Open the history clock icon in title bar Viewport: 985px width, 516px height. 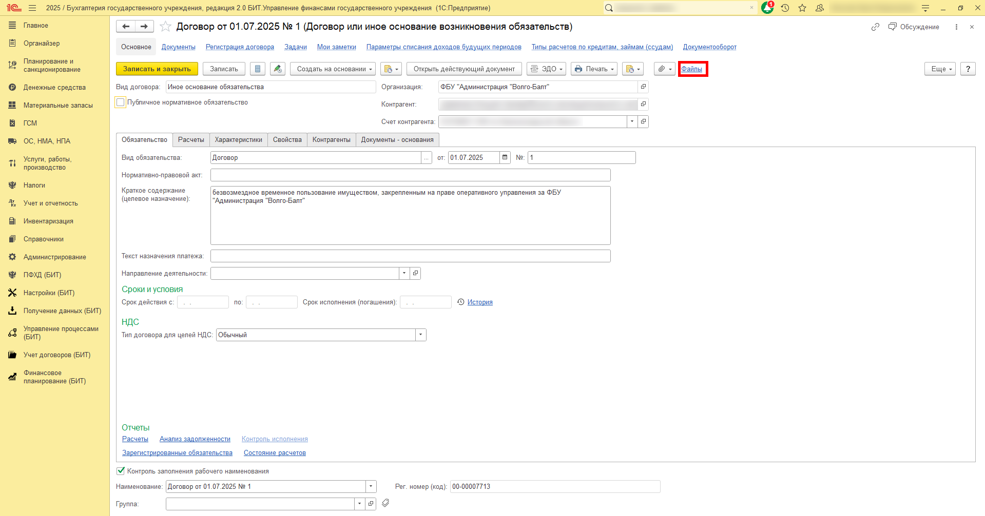[785, 8]
